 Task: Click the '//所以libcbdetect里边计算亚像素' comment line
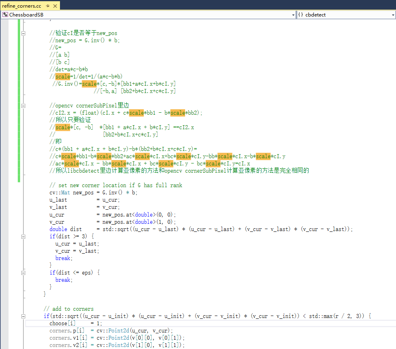[x=179, y=171]
